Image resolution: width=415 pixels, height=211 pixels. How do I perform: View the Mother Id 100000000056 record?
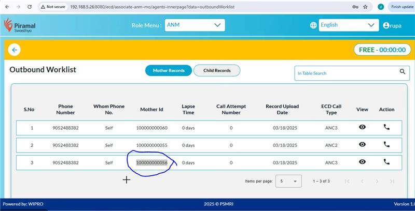[362, 162]
